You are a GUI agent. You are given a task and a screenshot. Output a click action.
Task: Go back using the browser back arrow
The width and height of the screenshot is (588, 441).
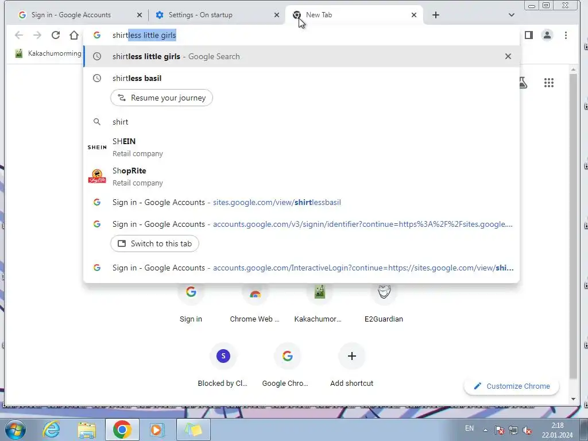pyautogui.click(x=19, y=35)
